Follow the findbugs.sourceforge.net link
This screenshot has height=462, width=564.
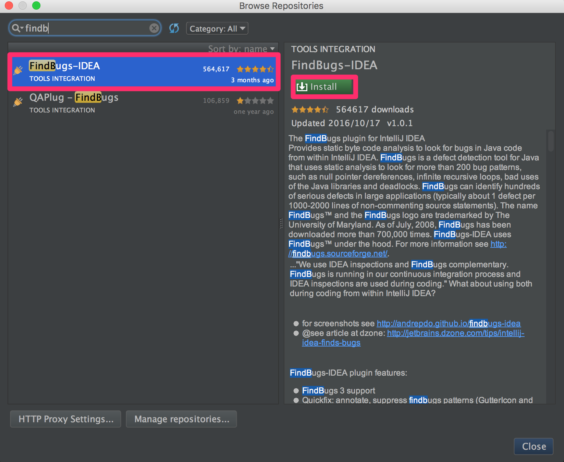click(338, 253)
